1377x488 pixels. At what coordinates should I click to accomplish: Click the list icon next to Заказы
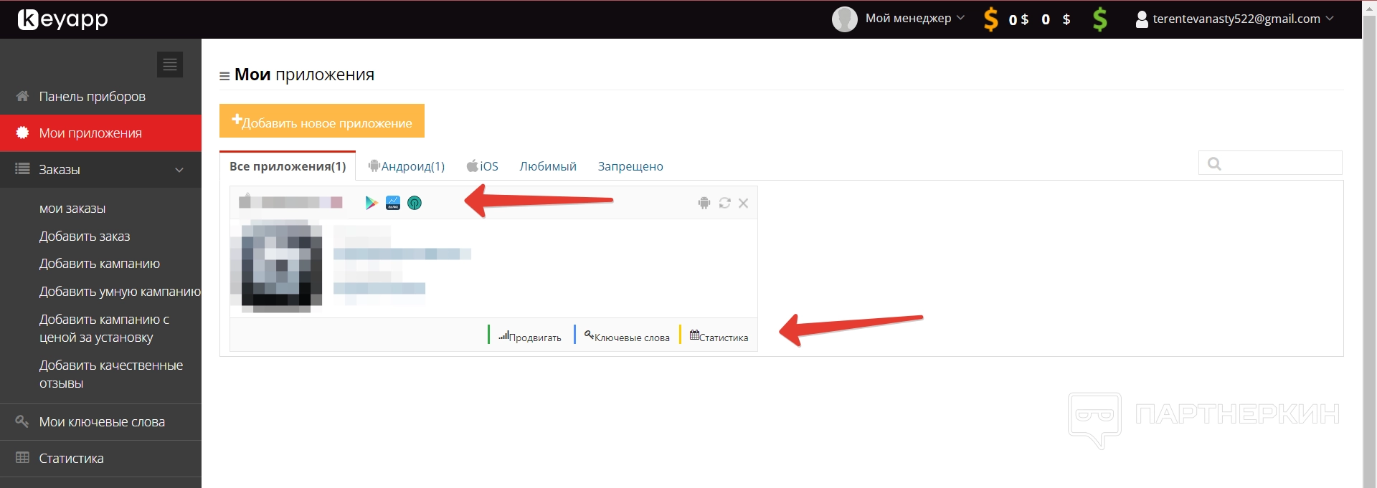point(22,169)
